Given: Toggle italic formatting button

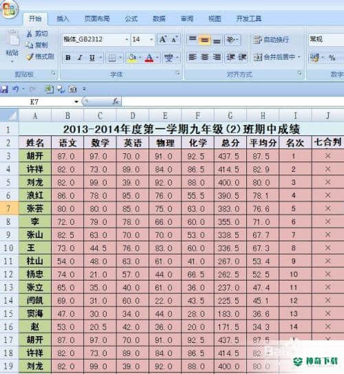Looking at the screenshot, I should (x=80, y=58).
